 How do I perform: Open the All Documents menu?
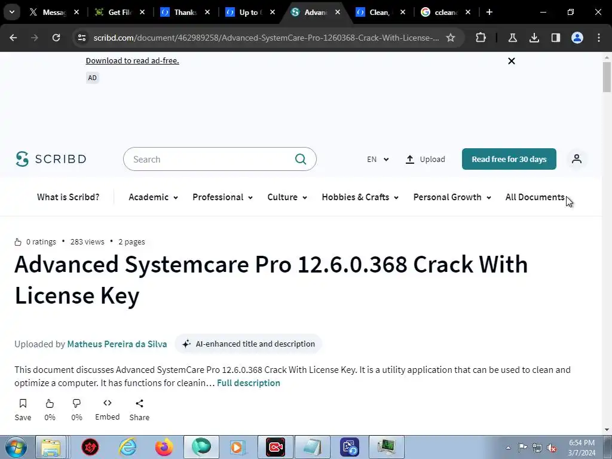coord(535,197)
